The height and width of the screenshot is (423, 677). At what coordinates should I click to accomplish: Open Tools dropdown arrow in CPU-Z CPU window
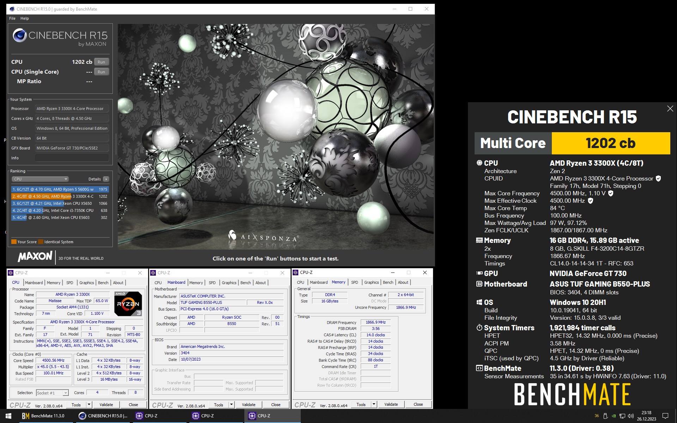point(89,405)
